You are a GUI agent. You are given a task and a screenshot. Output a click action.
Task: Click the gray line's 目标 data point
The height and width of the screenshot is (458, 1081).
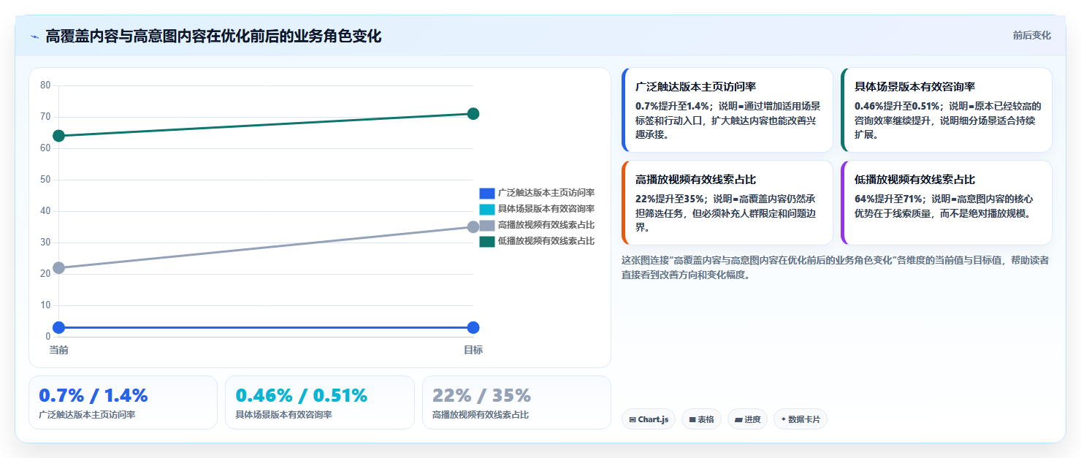click(473, 227)
